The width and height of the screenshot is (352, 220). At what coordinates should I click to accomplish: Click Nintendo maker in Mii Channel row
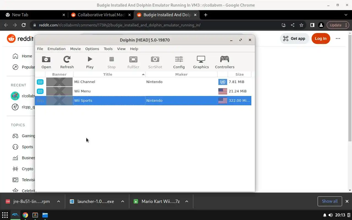154,82
